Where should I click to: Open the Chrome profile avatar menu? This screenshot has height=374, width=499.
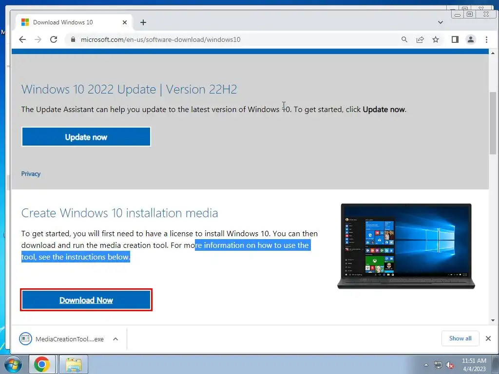click(x=471, y=39)
